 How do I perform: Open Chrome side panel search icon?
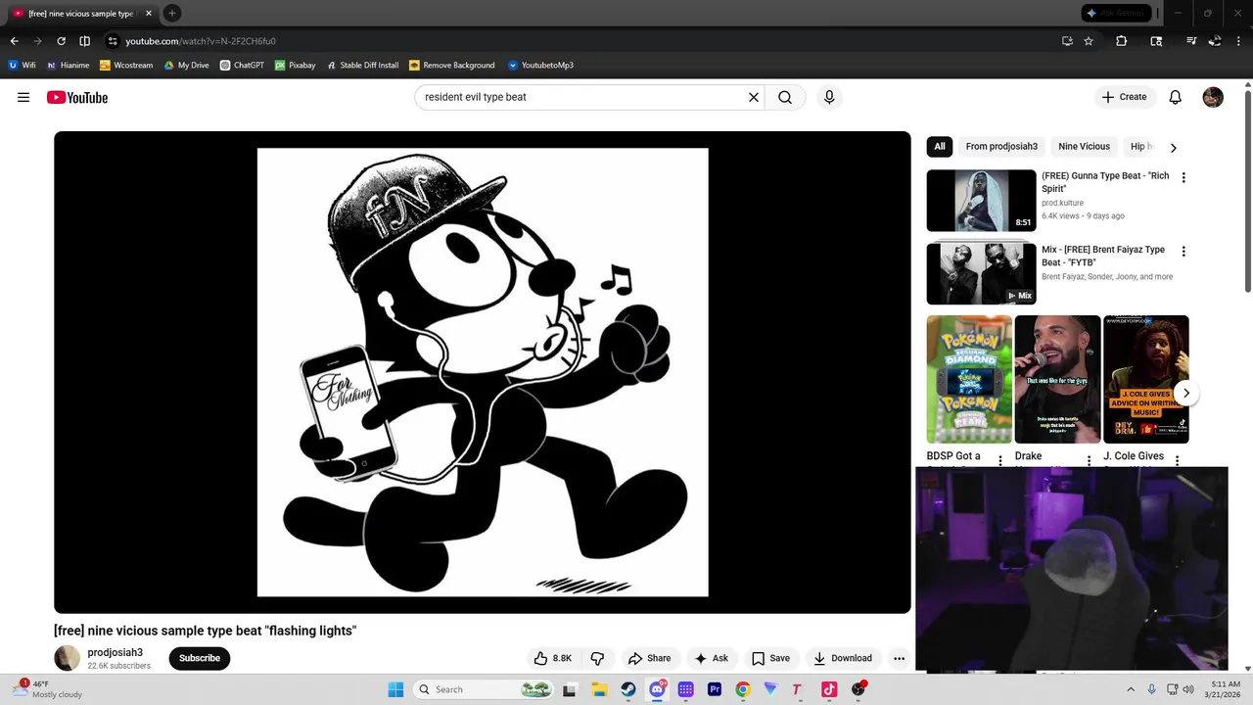1156,41
